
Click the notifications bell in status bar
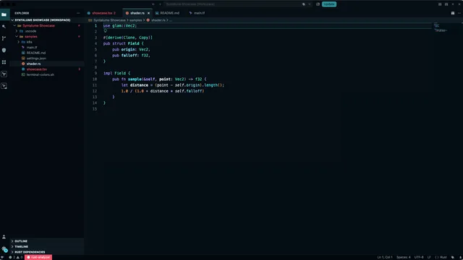(x=460, y=257)
